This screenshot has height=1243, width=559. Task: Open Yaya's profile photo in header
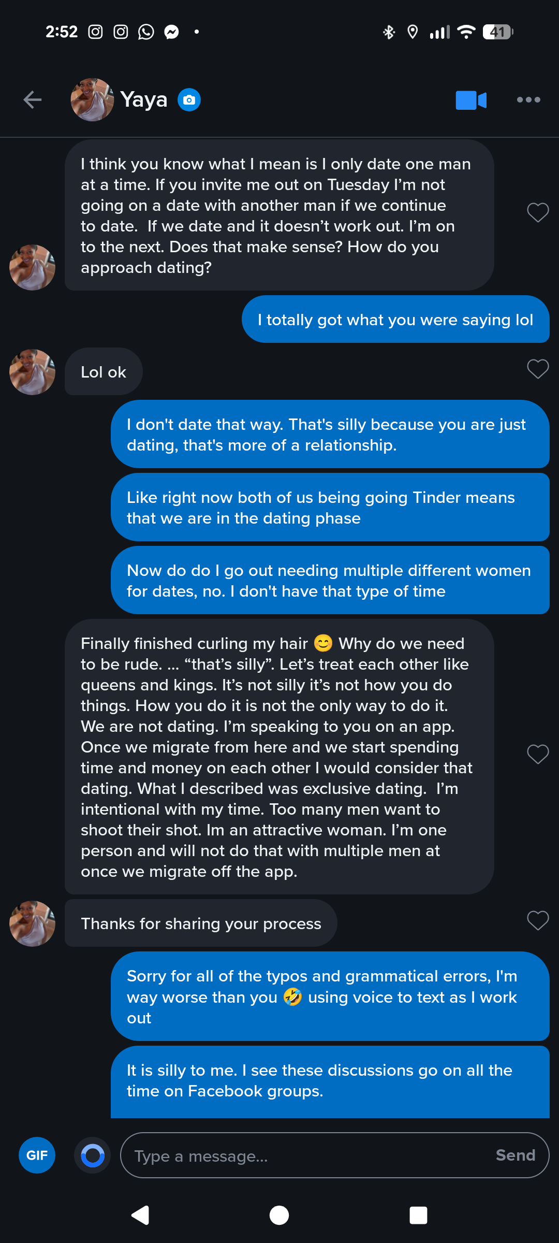click(x=92, y=100)
